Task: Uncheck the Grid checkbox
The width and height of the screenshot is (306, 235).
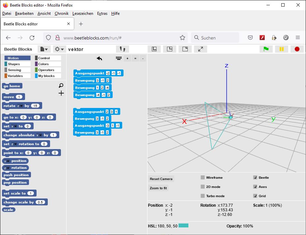Action: [x=255, y=196]
